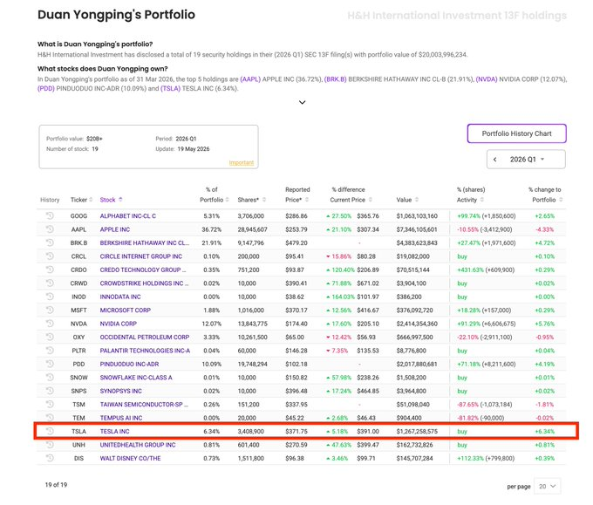Screen dimensions: 593x505
Task: Open history icon for AAPL row
Action: [x=50, y=229]
